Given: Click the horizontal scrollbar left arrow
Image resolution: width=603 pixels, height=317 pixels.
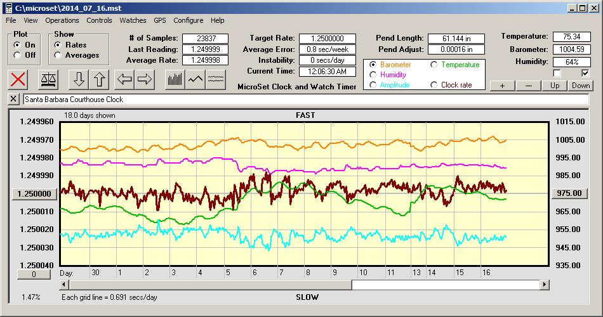Looking at the screenshot, I should point(65,285).
